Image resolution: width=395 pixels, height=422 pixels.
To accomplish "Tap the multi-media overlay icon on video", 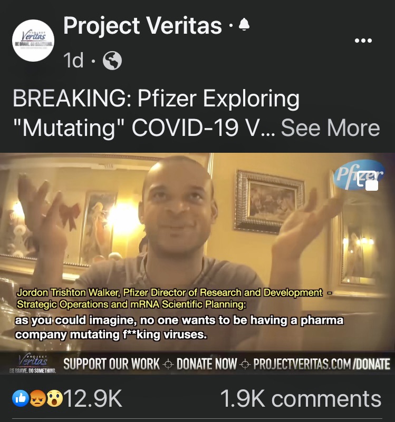I will [368, 181].
